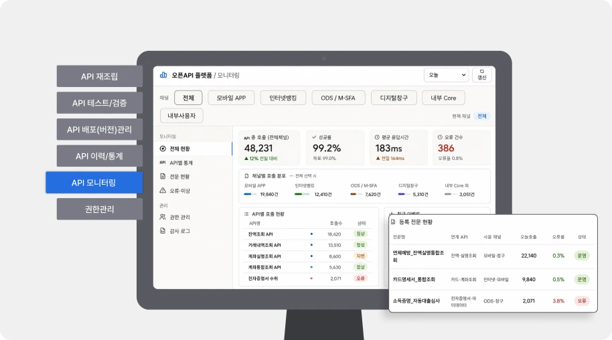
Task: Click the 22,140 today calls value
Action: pyautogui.click(x=529, y=256)
